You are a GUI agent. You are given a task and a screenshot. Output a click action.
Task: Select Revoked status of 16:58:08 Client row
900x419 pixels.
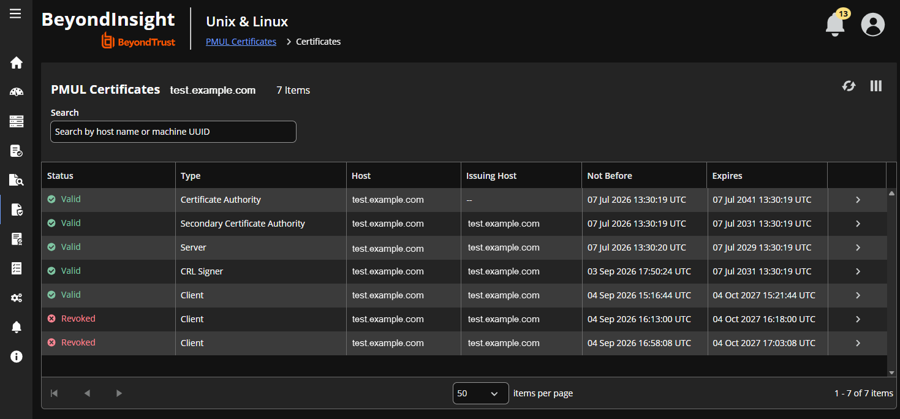71,342
